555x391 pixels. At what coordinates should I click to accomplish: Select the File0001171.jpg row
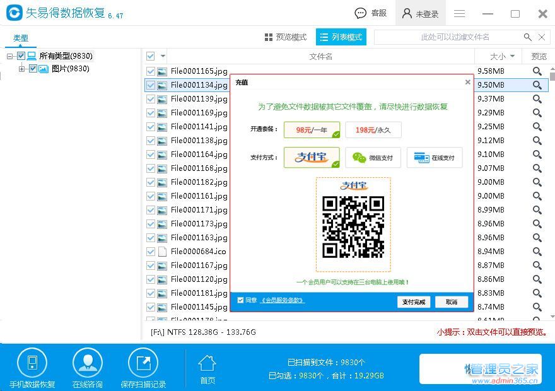point(346,210)
